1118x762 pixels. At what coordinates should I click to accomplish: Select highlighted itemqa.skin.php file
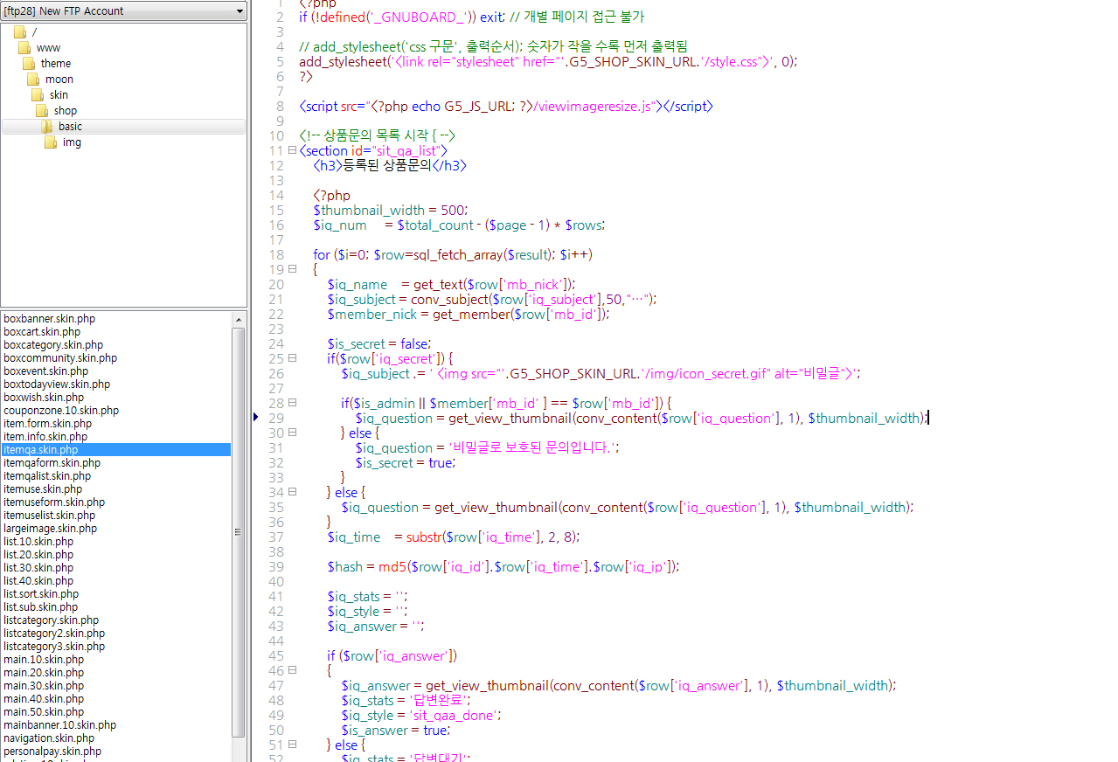coord(116,450)
